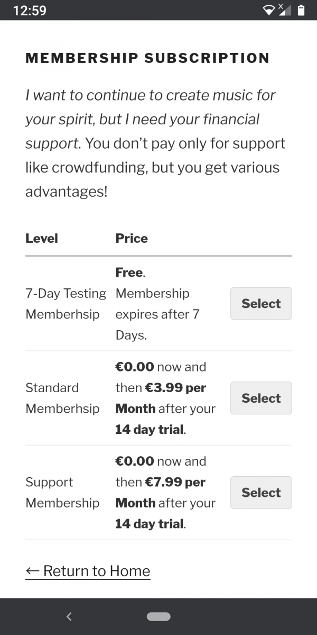Select the Standard Membership plan
Viewport: 317px width, 635px height.
click(261, 398)
